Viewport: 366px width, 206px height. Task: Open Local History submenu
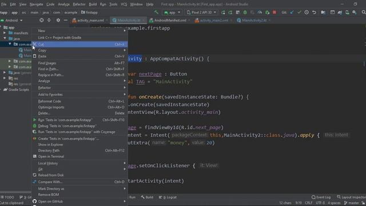[x=79, y=163]
